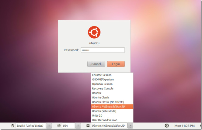Click the Login button
Screen dimensions: 202x130
116,64
